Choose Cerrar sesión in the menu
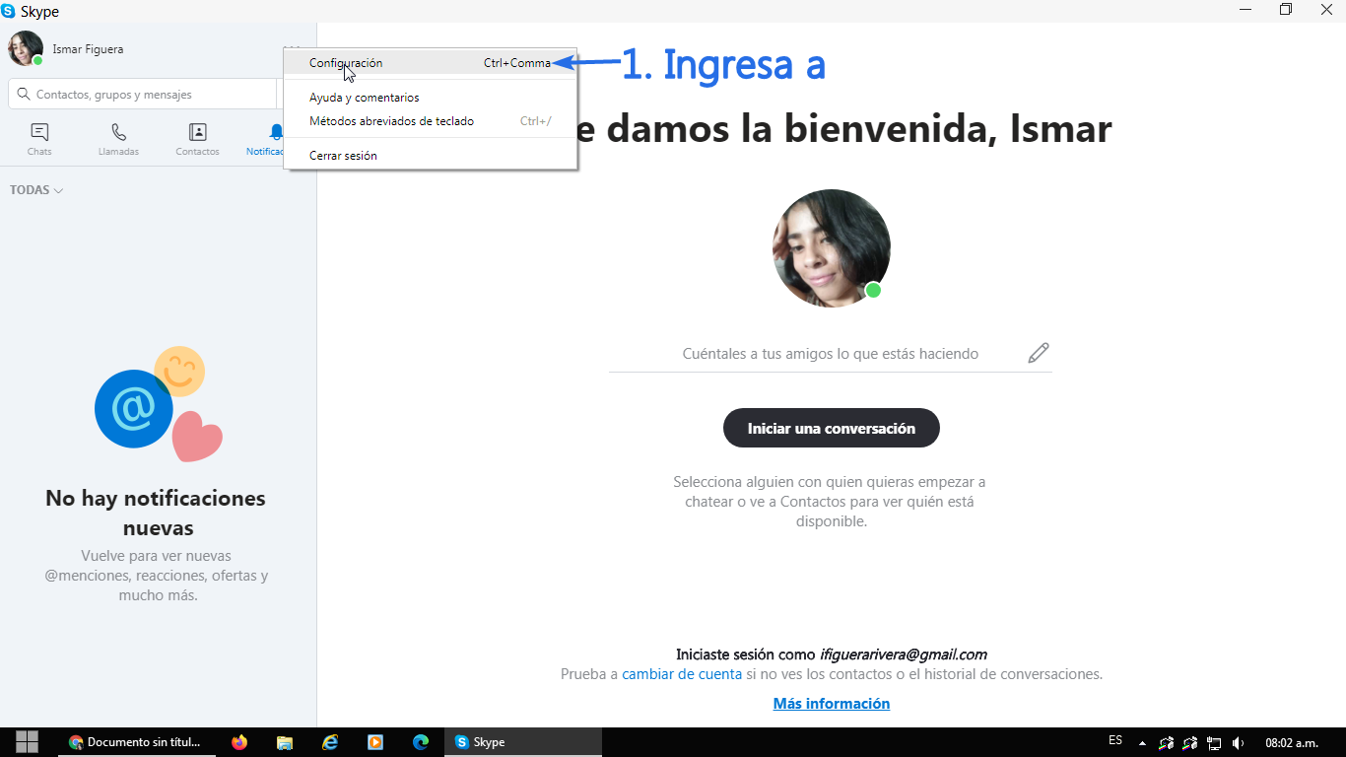The image size is (1346, 757). point(431,156)
